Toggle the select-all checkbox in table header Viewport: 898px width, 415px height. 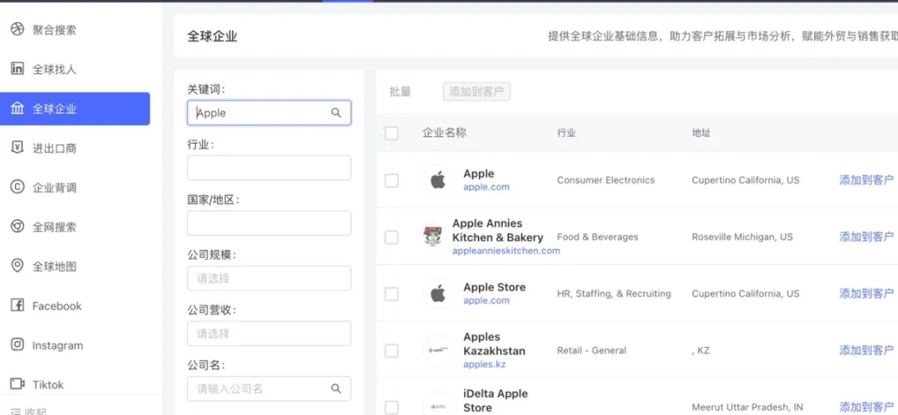[x=392, y=133]
